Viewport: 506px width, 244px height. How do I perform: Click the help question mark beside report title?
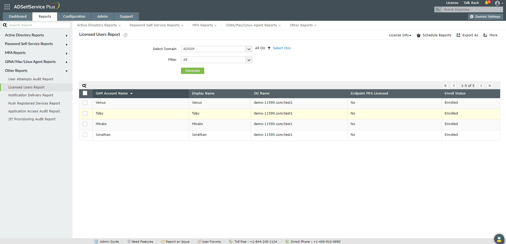[125, 35]
